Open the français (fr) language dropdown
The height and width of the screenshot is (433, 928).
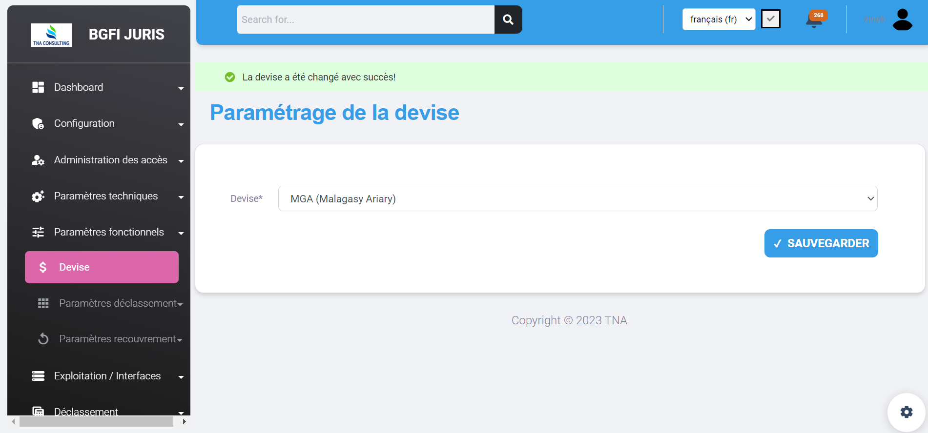click(x=719, y=20)
